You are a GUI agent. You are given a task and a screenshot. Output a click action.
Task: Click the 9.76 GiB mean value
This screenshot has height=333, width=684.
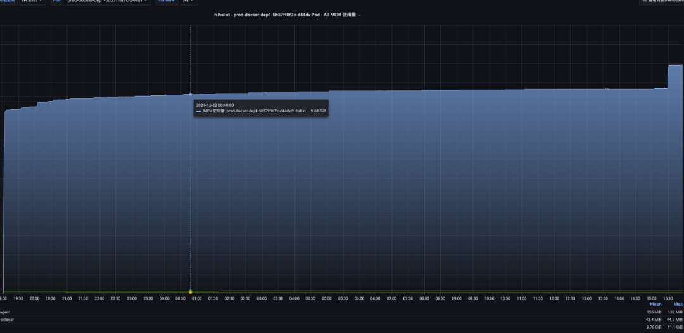pyautogui.click(x=654, y=327)
